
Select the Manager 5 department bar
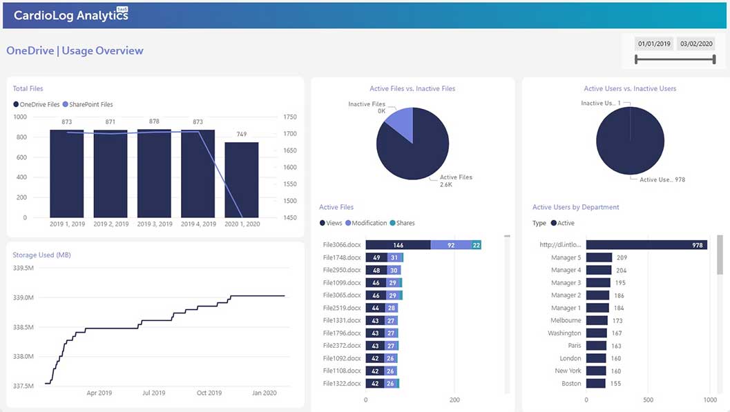click(599, 257)
